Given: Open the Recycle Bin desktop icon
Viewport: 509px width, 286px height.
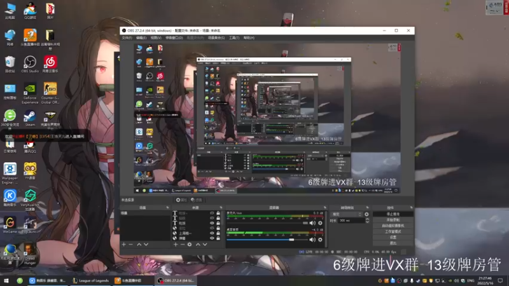Looking at the screenshot, I should [10, 64].
